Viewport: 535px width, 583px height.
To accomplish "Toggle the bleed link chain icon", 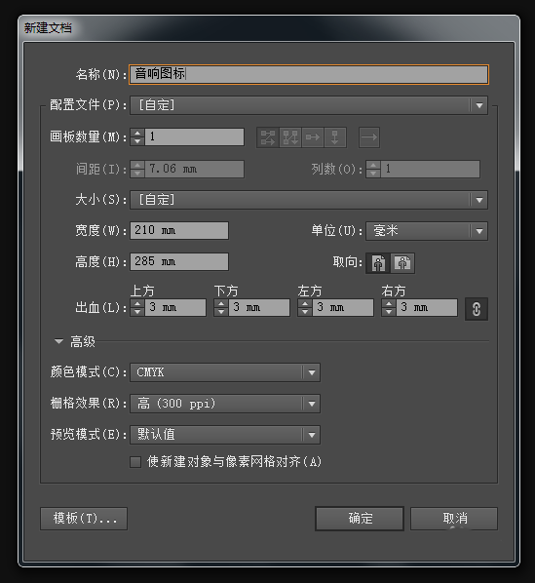I will tap(477, 309).
